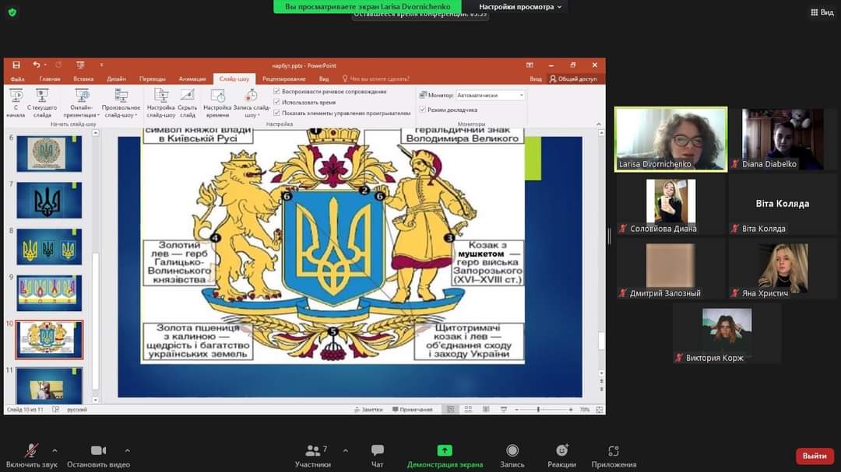Open 'Настройка слайд-шоу' settings icon
Viewport: 841px width, 472px height.
point(161,96)
